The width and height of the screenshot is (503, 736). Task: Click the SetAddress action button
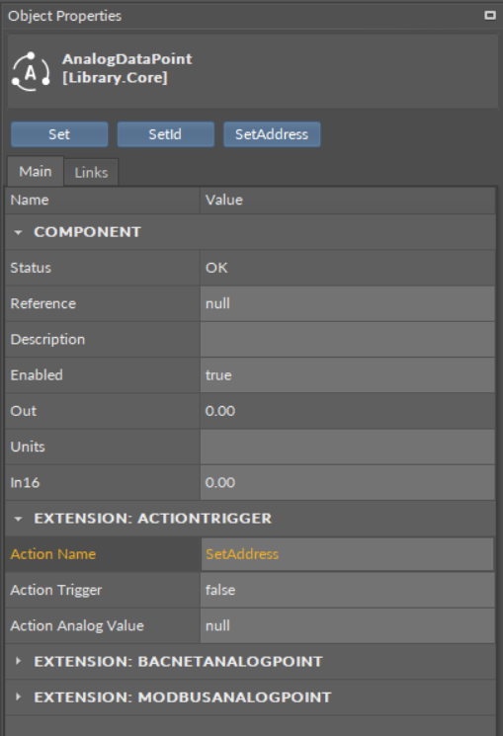point(272,134)
